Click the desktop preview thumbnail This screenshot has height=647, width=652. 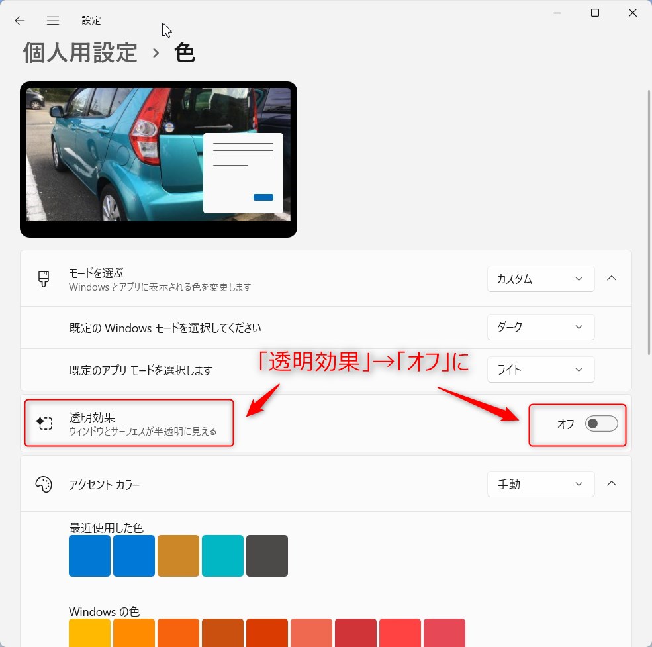click(x=158, y=160)
